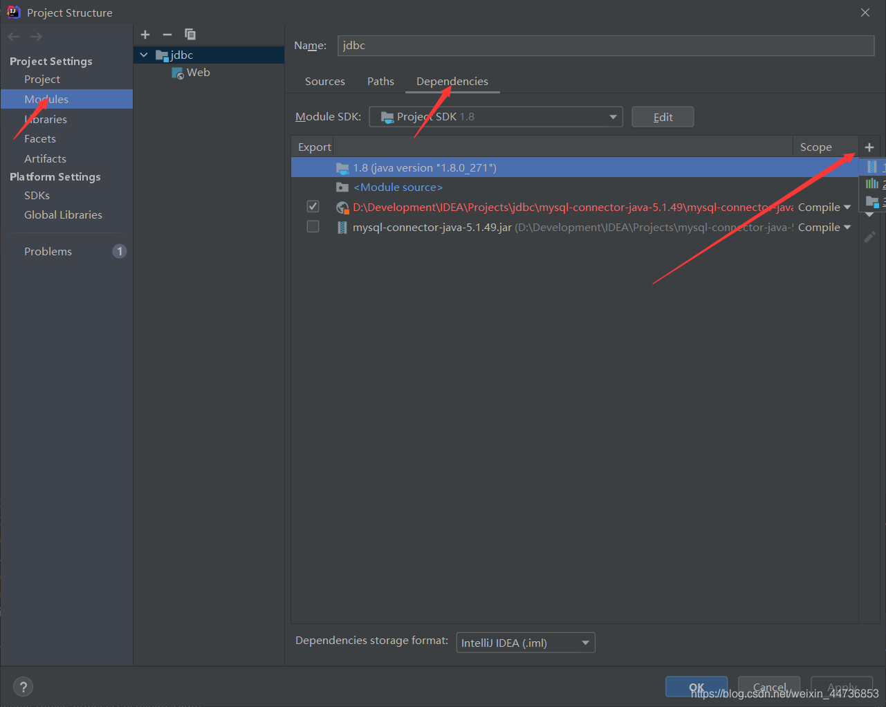886x707 pixels.
Task: Select the 1.8 java version dependency row
Action: [x=575, y=167]
